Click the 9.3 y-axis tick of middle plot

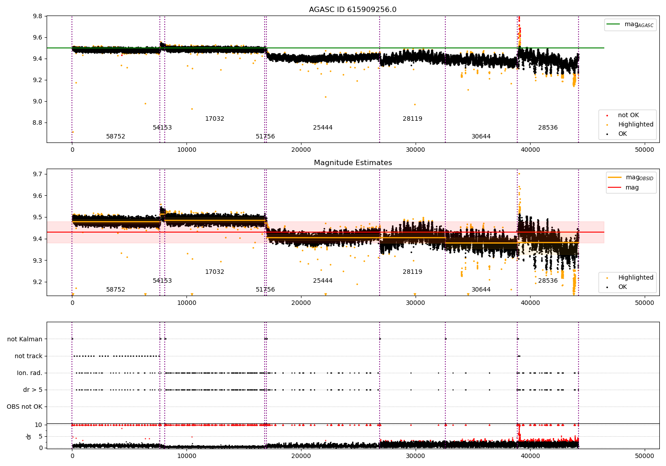coord(38,261)
